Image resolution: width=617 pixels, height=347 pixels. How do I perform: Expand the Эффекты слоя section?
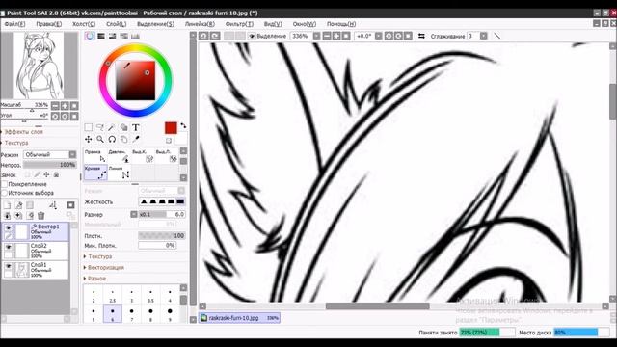coord(23,132)
